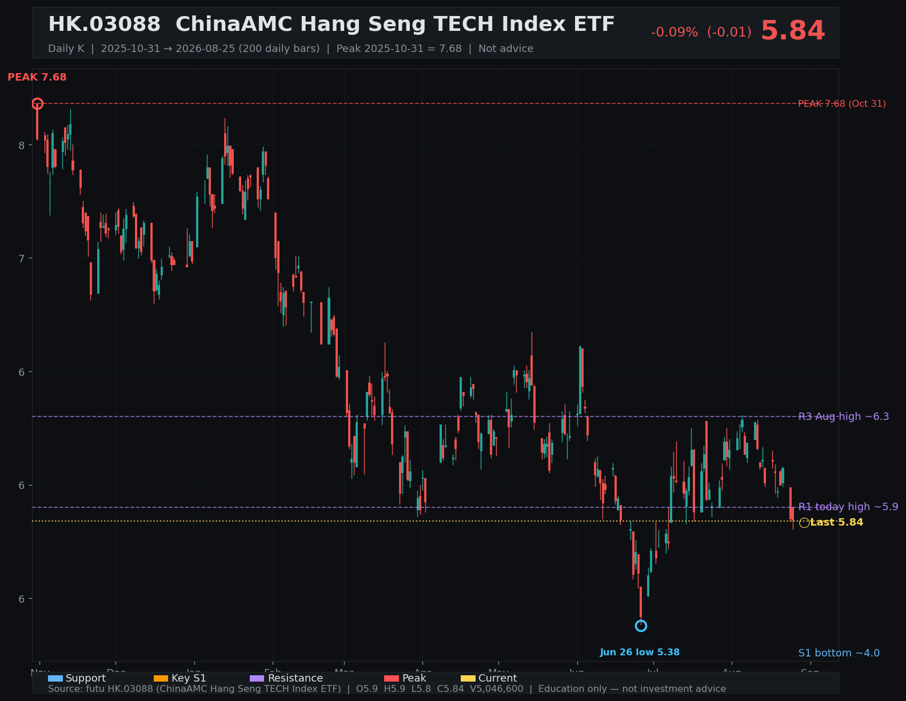Click the y-axis tick label '8'
Viewport: 906px width, 701px height.
[22, 145]
